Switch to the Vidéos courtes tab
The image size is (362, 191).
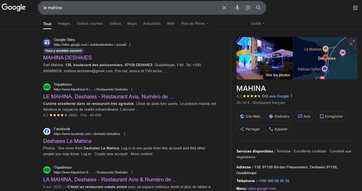[x=90, y=24]
